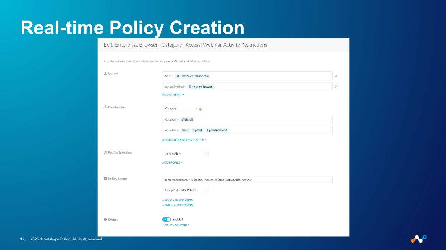Select the Webmail category tag
The image size is (446, 250).
pyautogui.click(x=187, y=119)
